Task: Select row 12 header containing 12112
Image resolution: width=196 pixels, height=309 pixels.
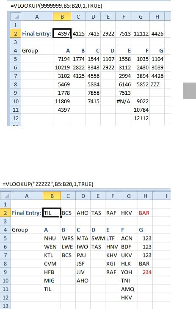Action: click(x=16, y=118)
